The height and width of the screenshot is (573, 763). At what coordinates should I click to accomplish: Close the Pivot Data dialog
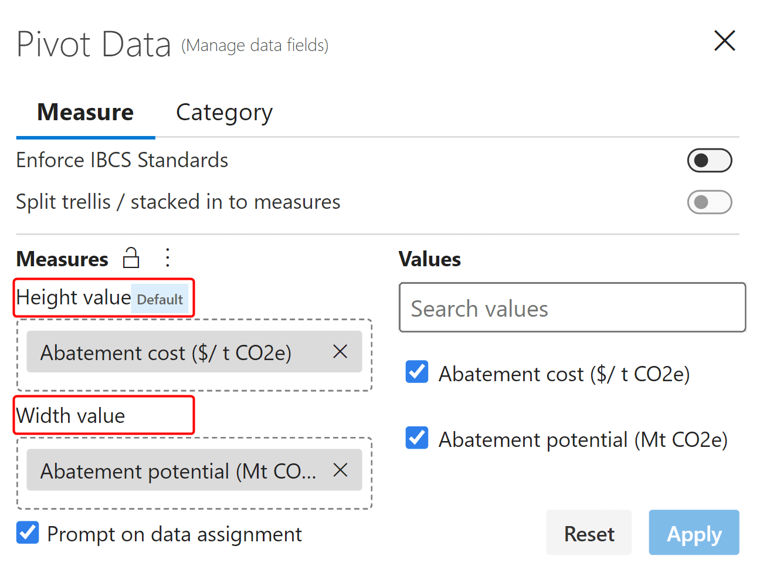pos(725,40)
